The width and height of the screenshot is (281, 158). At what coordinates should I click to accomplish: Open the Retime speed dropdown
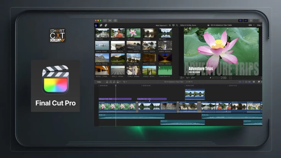(x=193, y=78)
